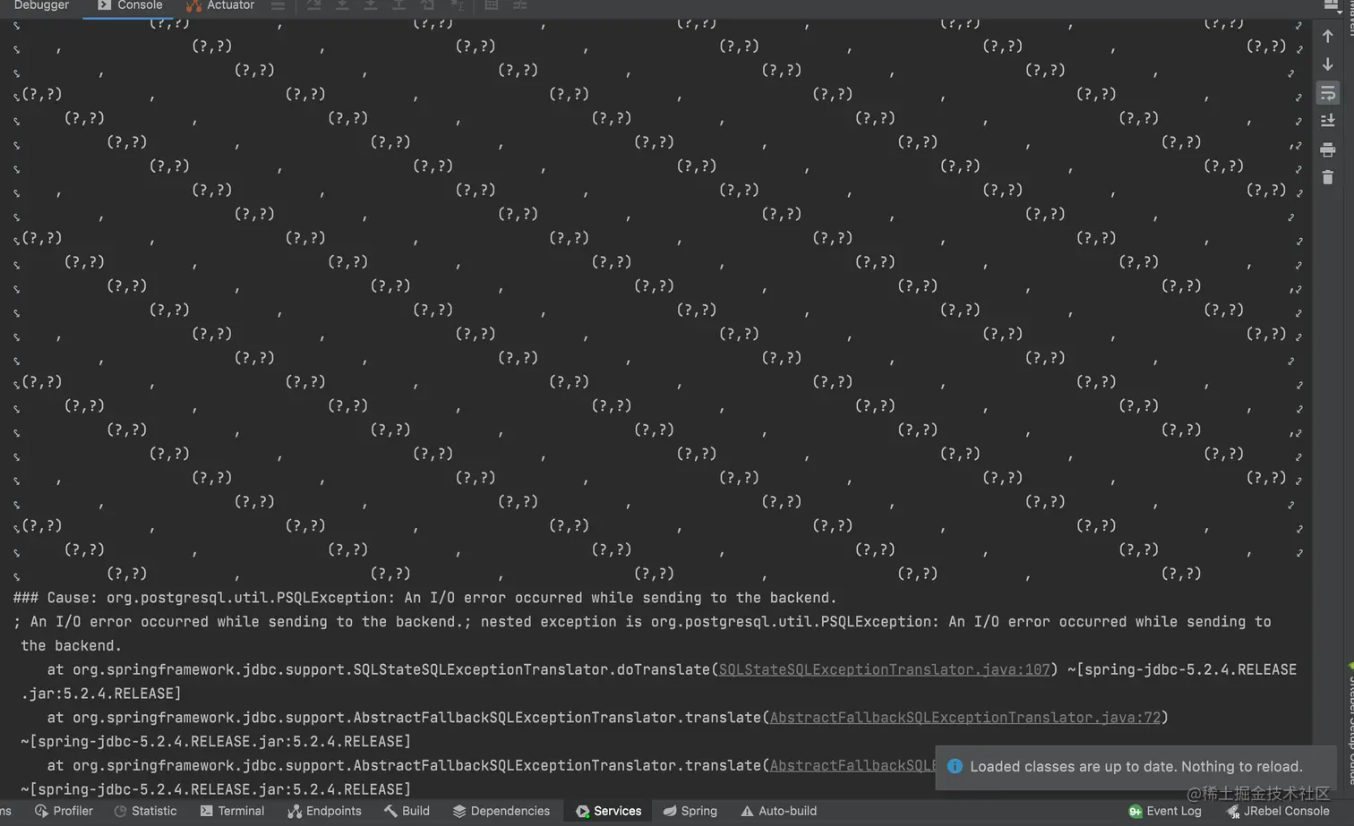Toggle Scroll to End of console
The height and width of the screenshot is (826, 1354).
point(1328,121)
